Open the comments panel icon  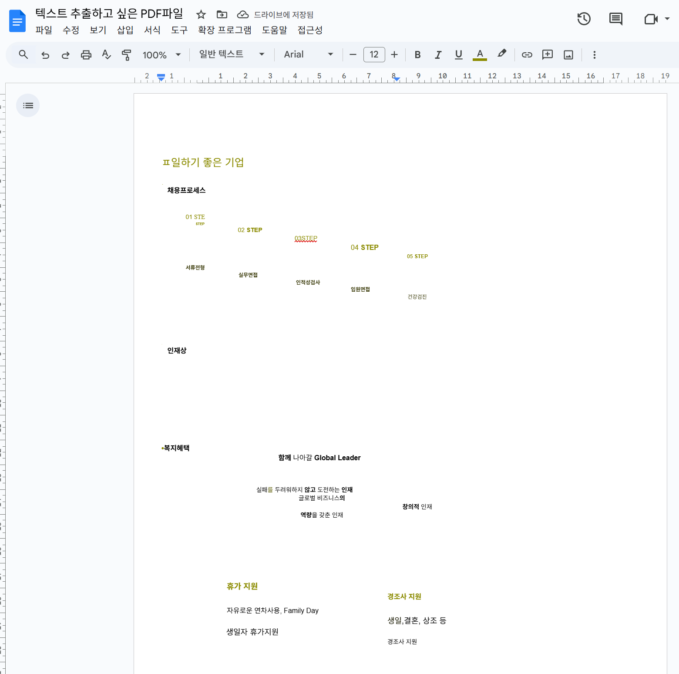point(615,19)
